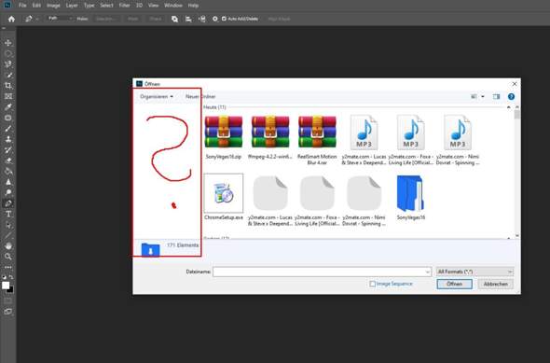
Task: Change screen mode icon at toolbox bottom
Action: point(8,312)
